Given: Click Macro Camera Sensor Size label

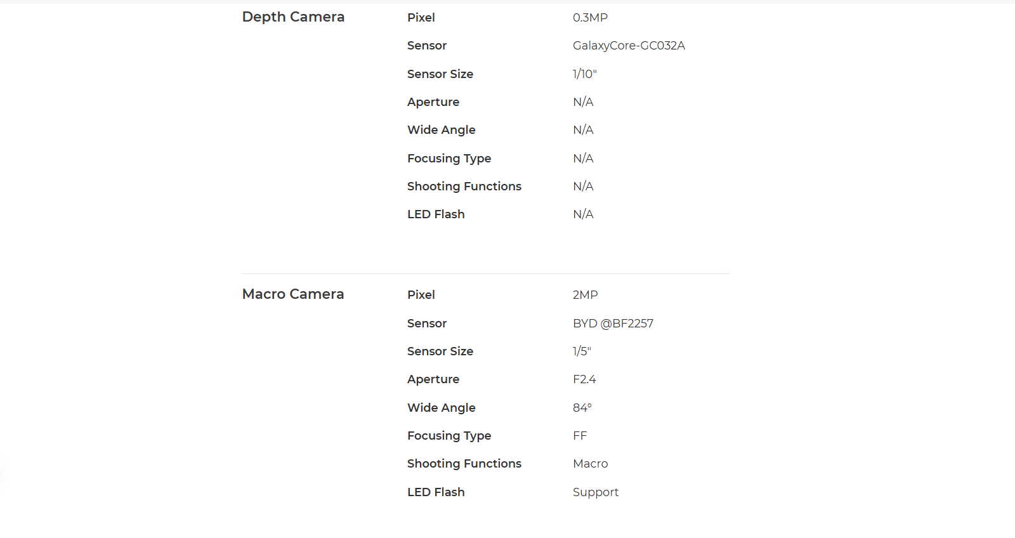Looking at the screenshot, I should [x=440, y=351].
